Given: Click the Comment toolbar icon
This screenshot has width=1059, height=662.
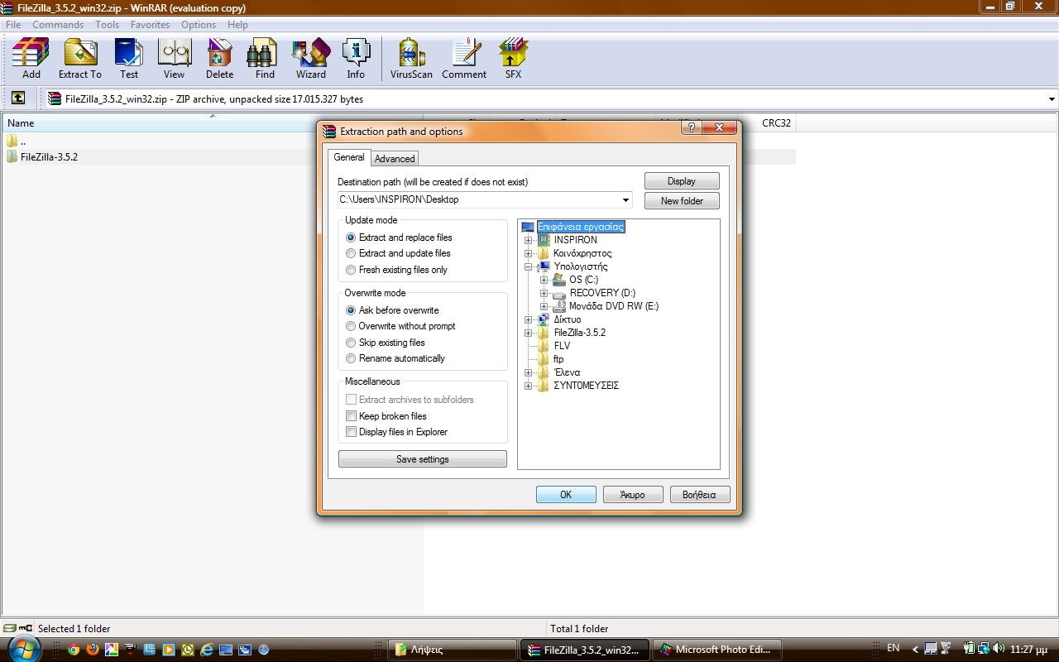Looking at the screenshot, I should [x=464, y=58].
